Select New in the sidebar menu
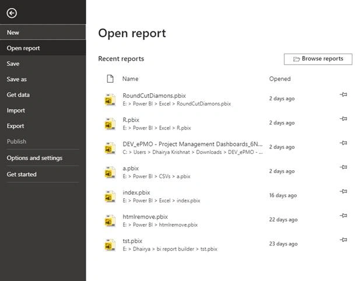Viewport: 364px width, 281px height. (43, 33)
